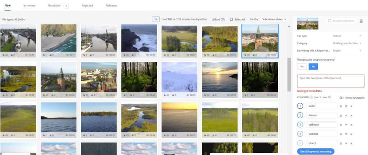368x155 pixels.
Task: Move summer keyword to top
Action: (346, 134)
